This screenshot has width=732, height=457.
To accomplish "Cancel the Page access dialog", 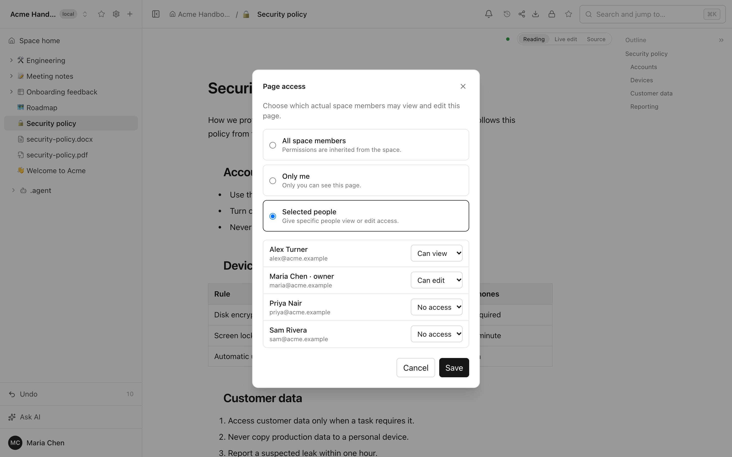I will click(x=416, y=368).
